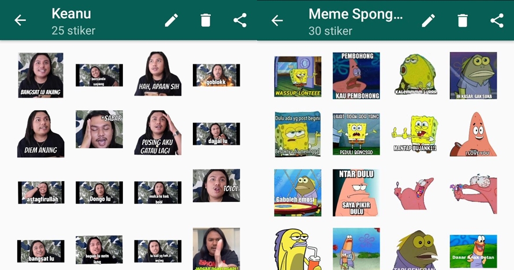Go back from the Meme Spong sticker pack
This screenshot has height=270, width=514.
coord(277,21)
